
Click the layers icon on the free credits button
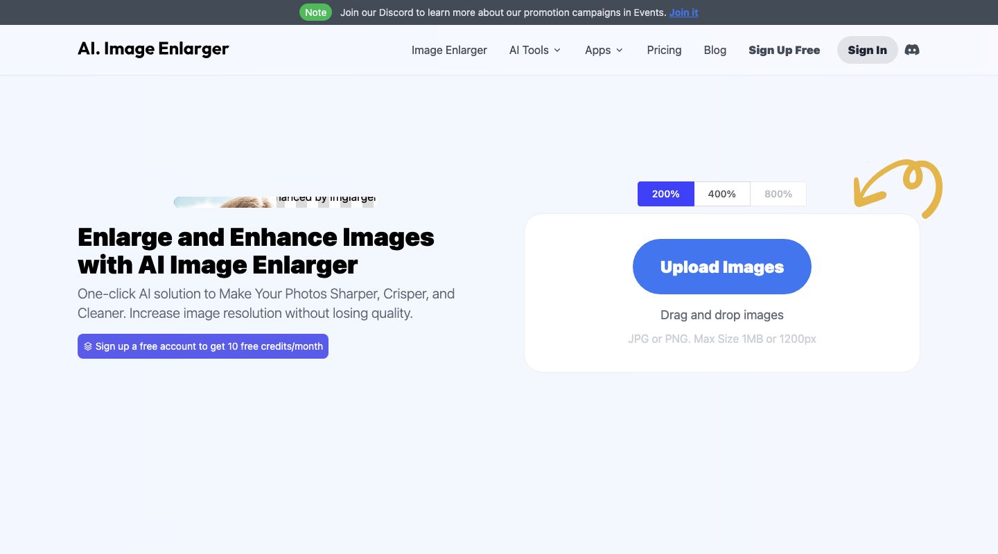(88, 346)
